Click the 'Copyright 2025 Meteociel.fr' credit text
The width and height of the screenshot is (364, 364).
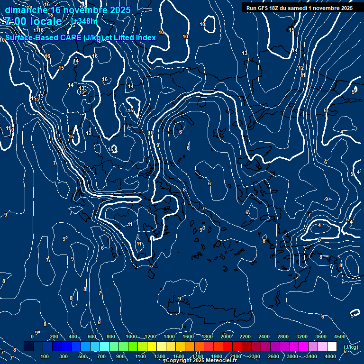pyautogui.click(x=201, y=360)
